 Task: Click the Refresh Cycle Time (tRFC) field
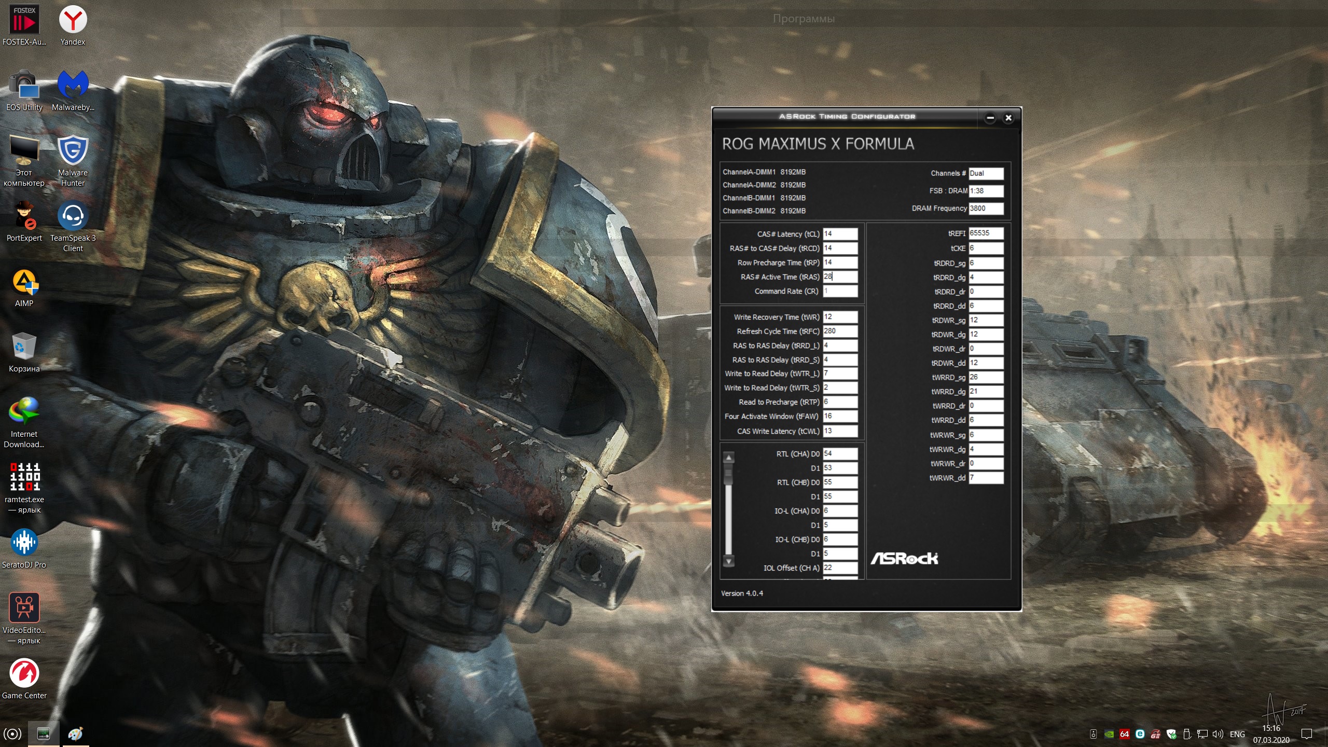(840, 331)
